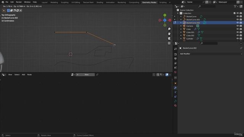Switch to the Layout workspace tab
244x137 pixels.
[x=45, y=2]
